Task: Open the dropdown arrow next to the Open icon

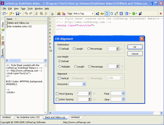Action: 14,14
